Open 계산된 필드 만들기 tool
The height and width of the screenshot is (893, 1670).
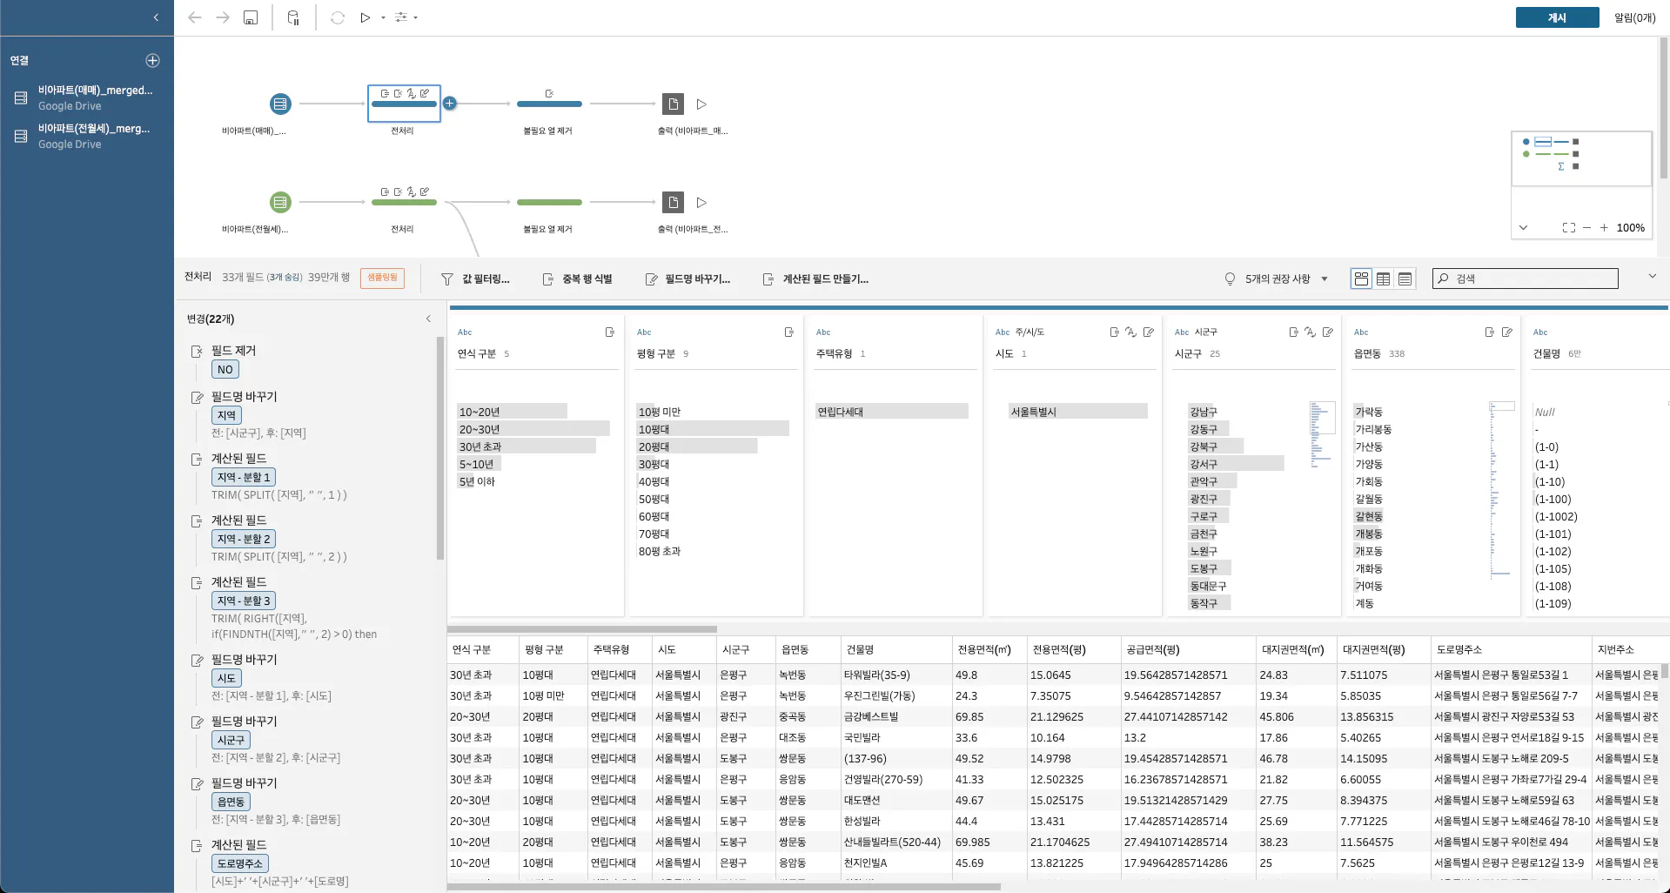point(815,279)
